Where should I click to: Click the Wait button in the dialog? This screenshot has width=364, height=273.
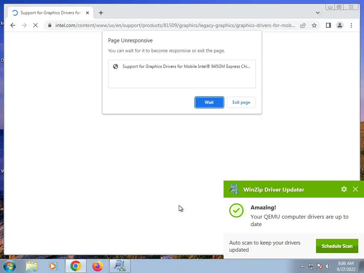coord(209,102)
